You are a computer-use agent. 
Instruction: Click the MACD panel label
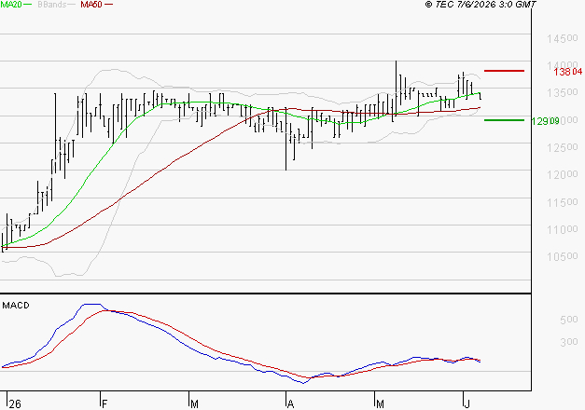click(x=16, y=306)
